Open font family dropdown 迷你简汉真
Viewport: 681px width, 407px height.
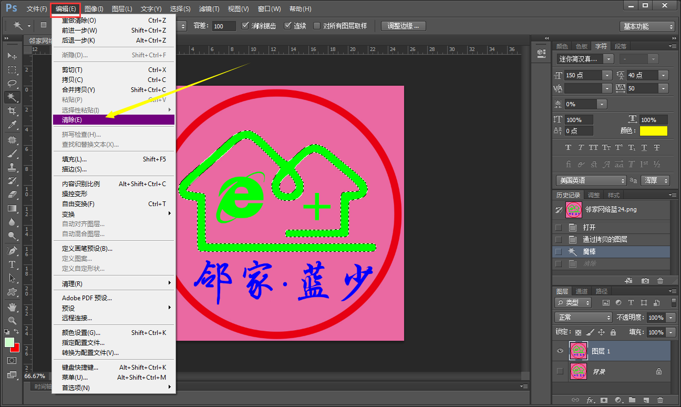tap(608, 59)
